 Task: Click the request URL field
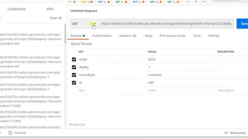tap(166, 24)
